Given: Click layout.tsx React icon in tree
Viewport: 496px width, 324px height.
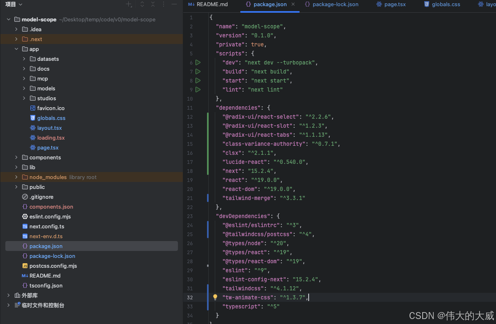Looking at the screenshot, I should (x=33, y=128).
